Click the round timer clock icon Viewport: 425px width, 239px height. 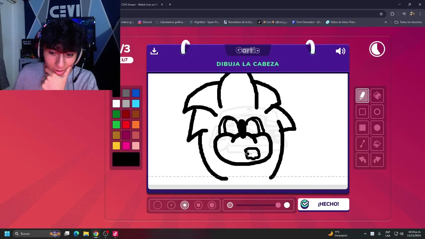click(x=377, y=49)
